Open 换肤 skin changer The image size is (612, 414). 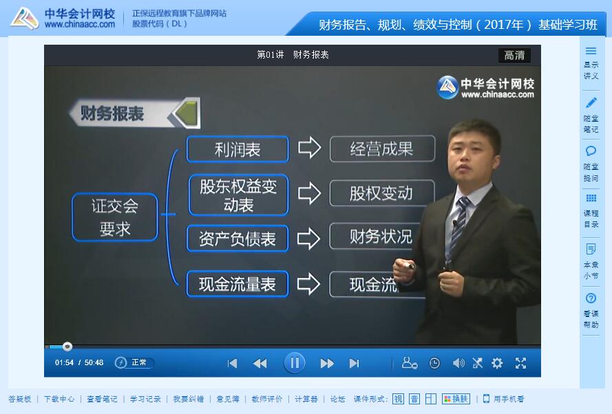[x=456, y=399]
